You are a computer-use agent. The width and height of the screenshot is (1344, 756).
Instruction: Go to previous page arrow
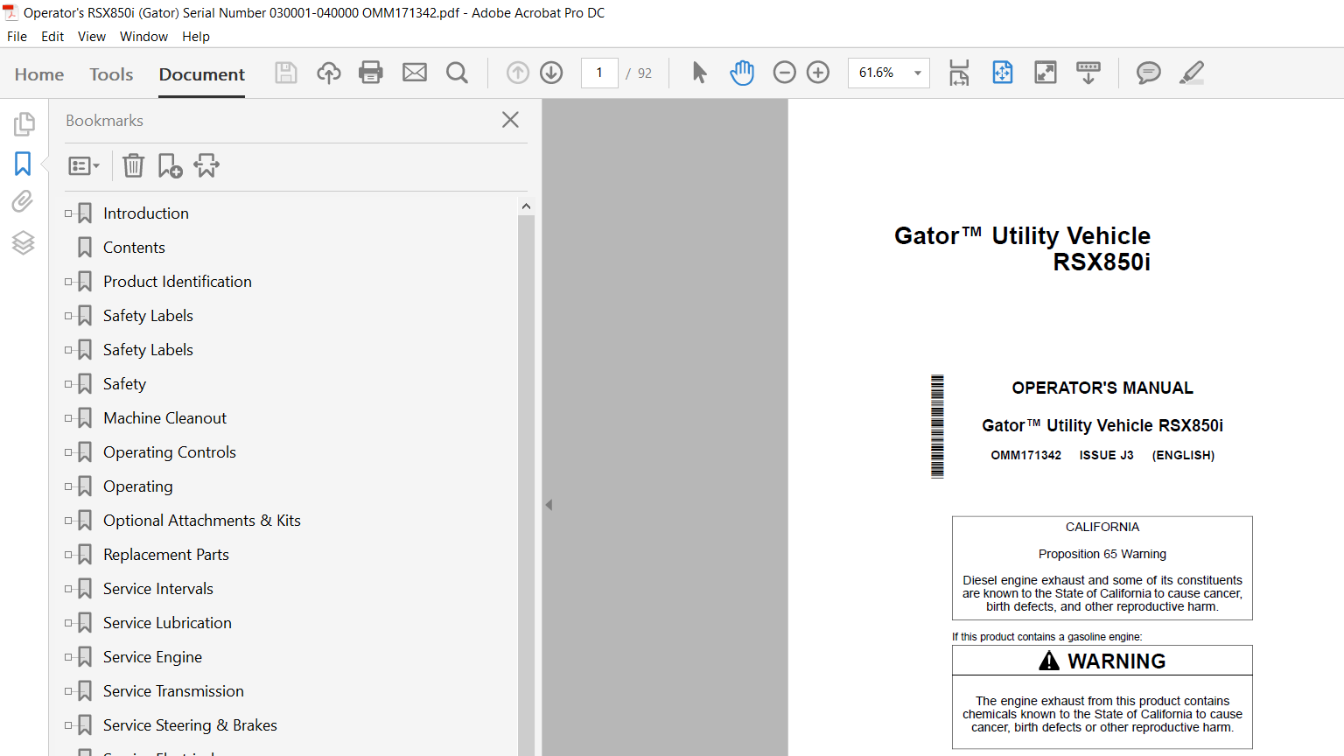tap(518, 73)
